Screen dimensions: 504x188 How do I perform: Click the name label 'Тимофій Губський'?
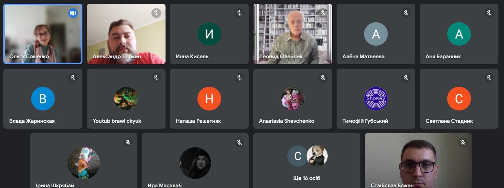click(x=365, y=121)
